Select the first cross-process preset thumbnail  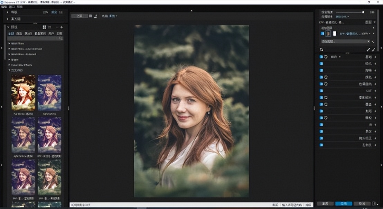[x=23, y=92]
